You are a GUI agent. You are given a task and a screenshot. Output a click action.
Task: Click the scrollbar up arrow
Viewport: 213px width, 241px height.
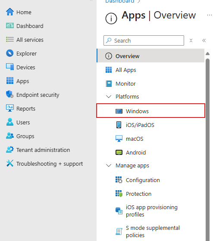(207, 53)
